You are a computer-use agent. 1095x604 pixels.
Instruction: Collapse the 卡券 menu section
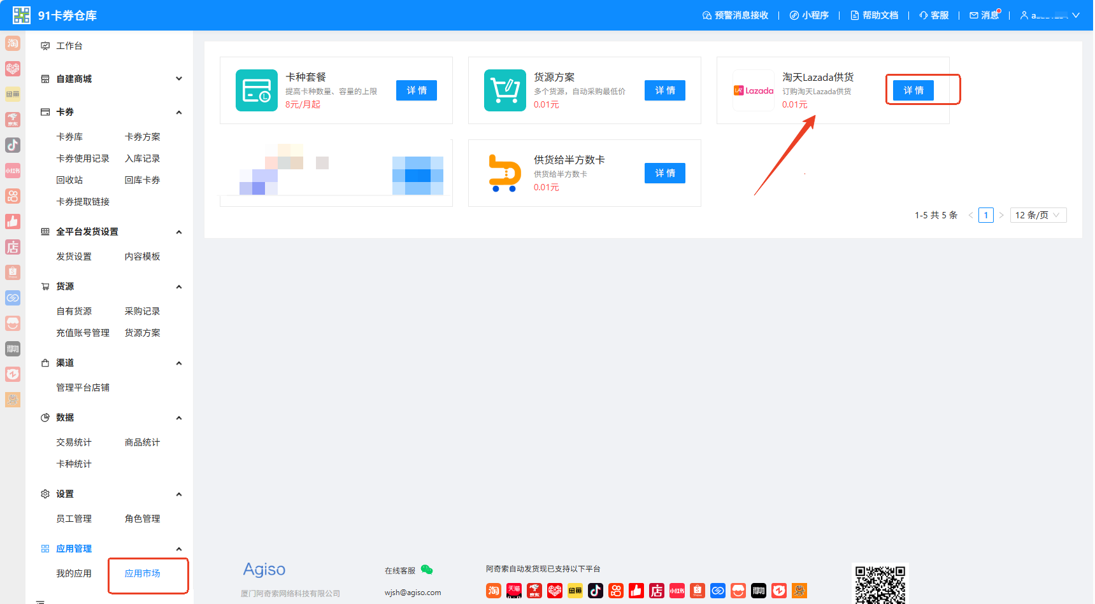(179, 112)
